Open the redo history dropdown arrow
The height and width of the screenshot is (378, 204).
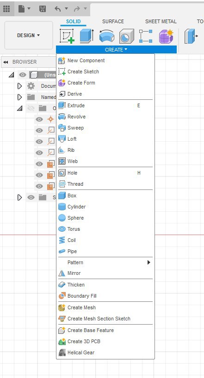coord(85,9)
